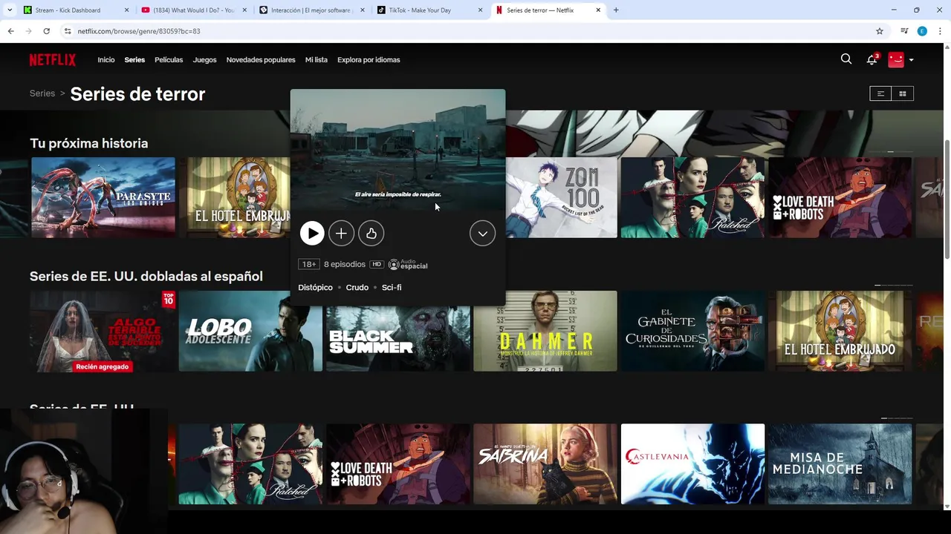This screenshot has width=951, height=534.
Task: Switch to grid view layout
Action: point(903,93)
